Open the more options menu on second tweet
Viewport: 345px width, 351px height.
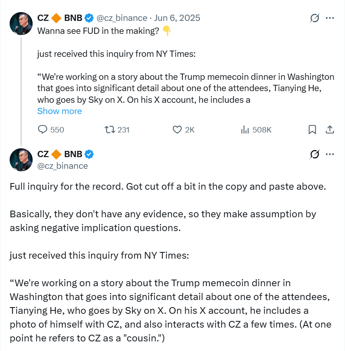pyautogui.click(x=330, y=154)
